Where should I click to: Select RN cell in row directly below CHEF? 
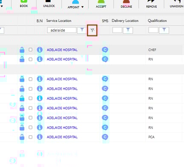point(151,59)
